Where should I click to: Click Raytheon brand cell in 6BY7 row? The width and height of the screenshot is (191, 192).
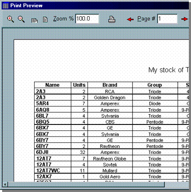click(x=110, y=146)
